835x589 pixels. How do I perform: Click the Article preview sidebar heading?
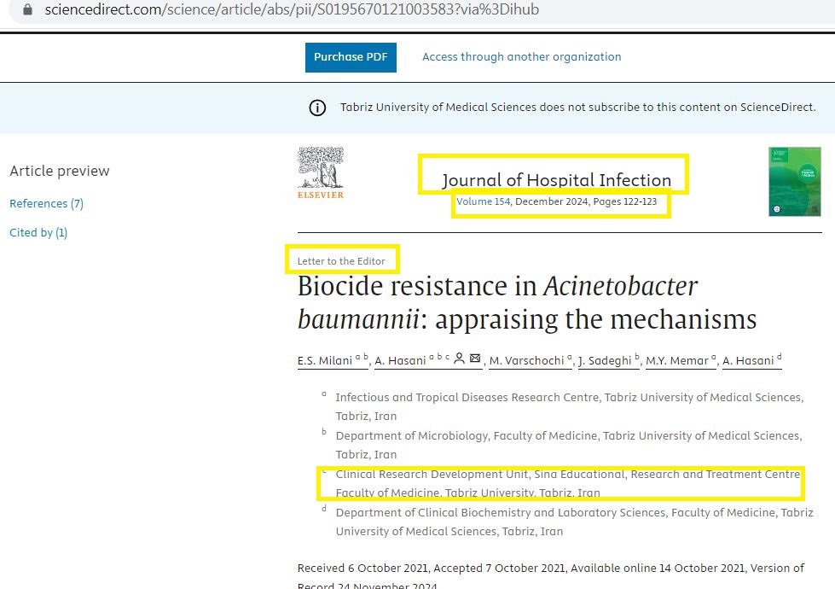(x=60, y=171)
